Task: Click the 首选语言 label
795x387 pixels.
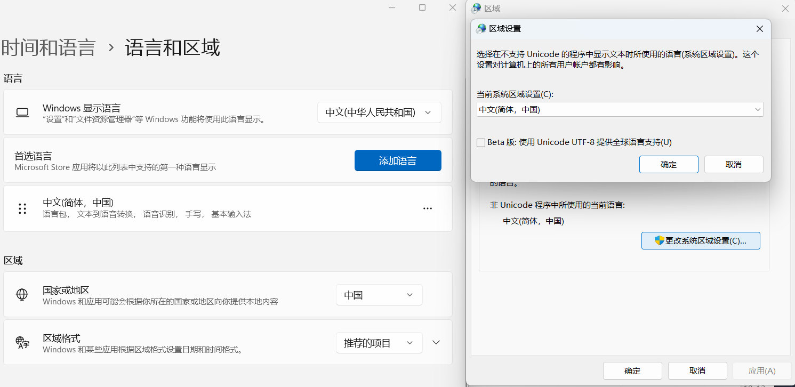Action: click(33, 156)
